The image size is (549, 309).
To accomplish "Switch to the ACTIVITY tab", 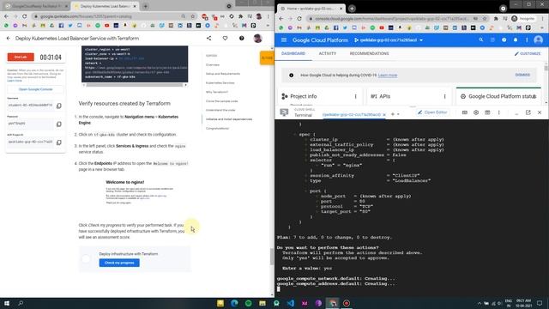I will pyautogui.click(x=328, y=53).
